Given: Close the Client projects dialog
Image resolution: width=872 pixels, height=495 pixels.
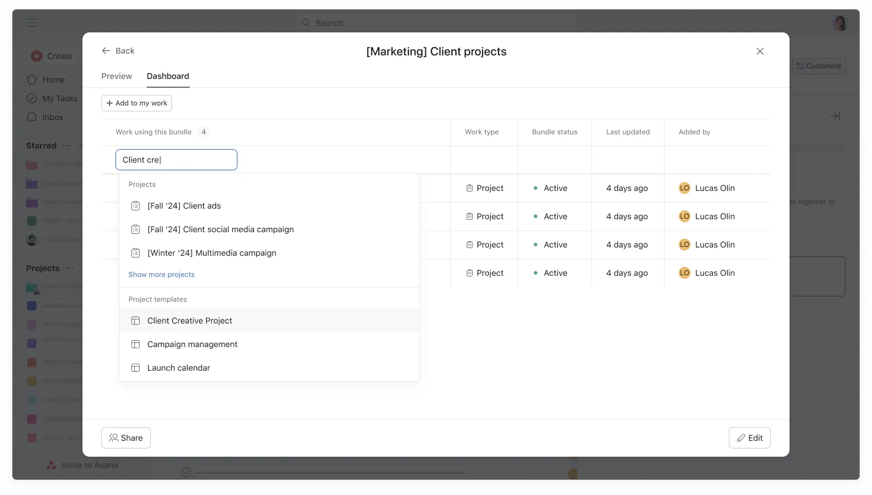Looking at the screenshot, I should [759, 51].
